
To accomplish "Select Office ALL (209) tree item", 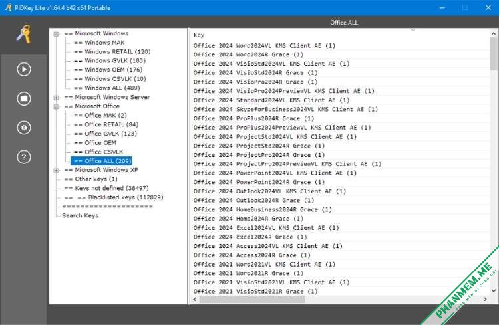I will pyautogui.click(x=102, y=161).
